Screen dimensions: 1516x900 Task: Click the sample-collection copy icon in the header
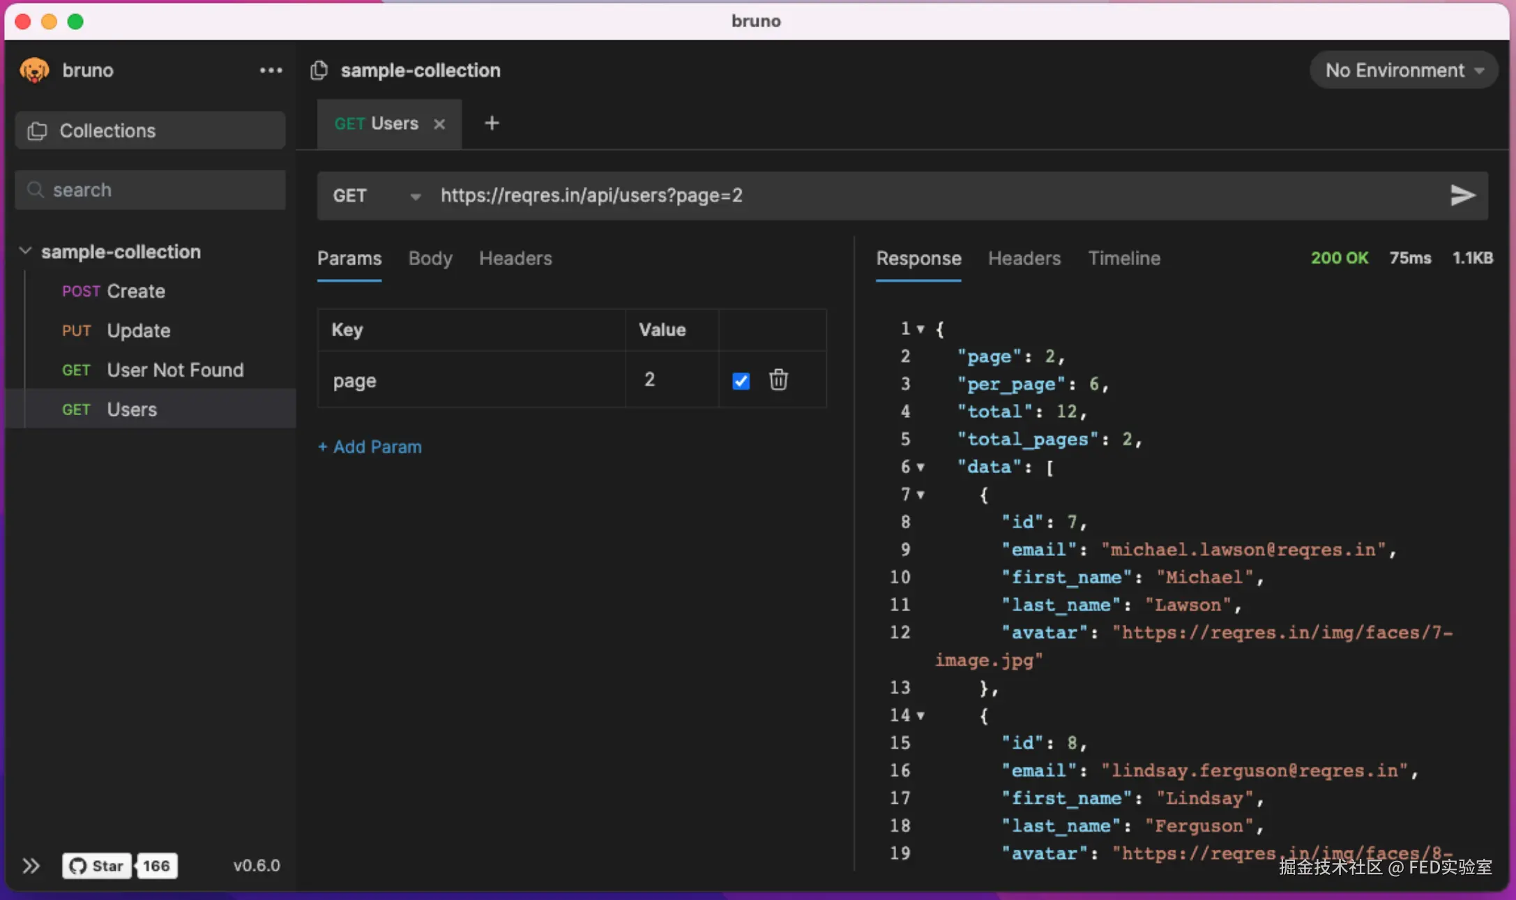(x=319, y=70)
